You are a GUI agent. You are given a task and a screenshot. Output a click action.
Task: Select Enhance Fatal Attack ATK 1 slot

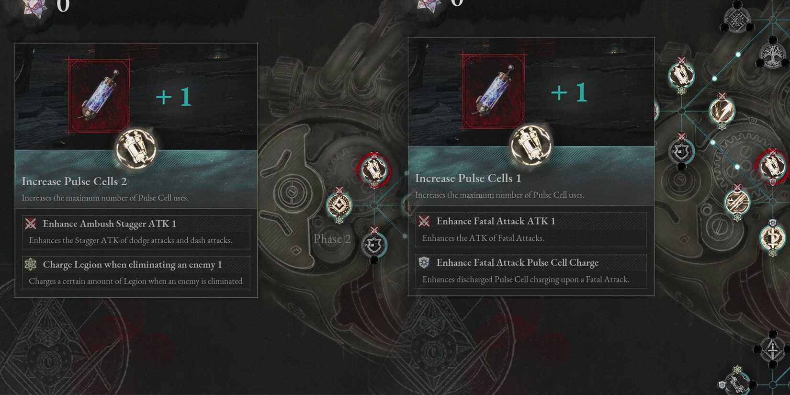click(x=531, y=229)
